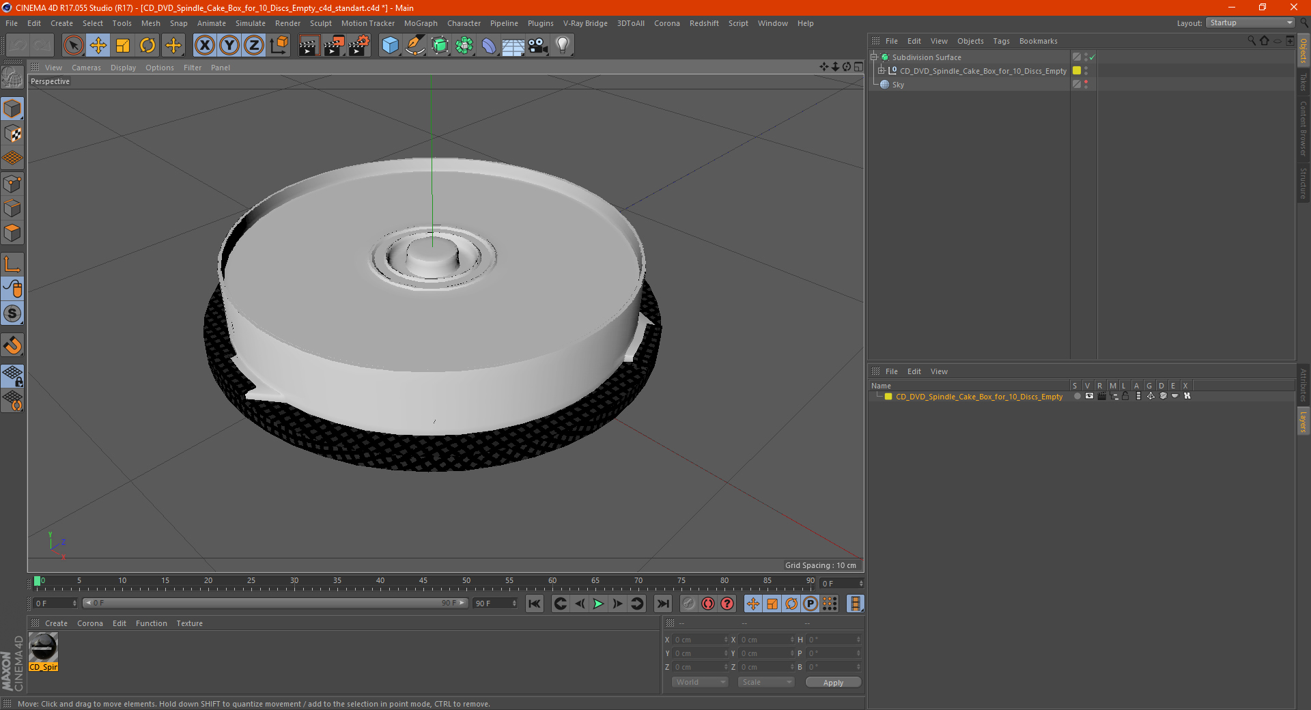Click the X position input field
This screenshot has width=1311, height=710.
coord(701,640)
